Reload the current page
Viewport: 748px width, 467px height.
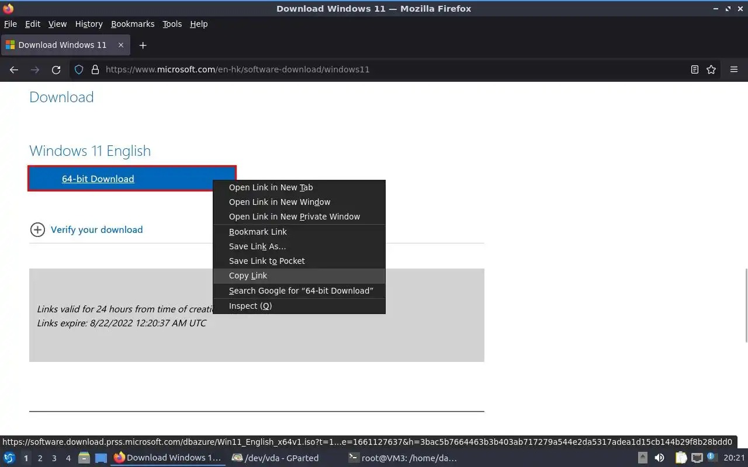pos(56,69)
